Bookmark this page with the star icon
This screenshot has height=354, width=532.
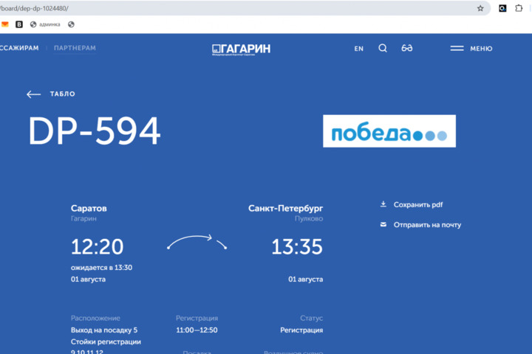click(x=480, y=8)
